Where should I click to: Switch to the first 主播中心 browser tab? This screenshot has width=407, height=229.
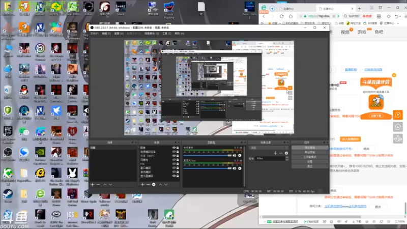(x=296, y=9)
